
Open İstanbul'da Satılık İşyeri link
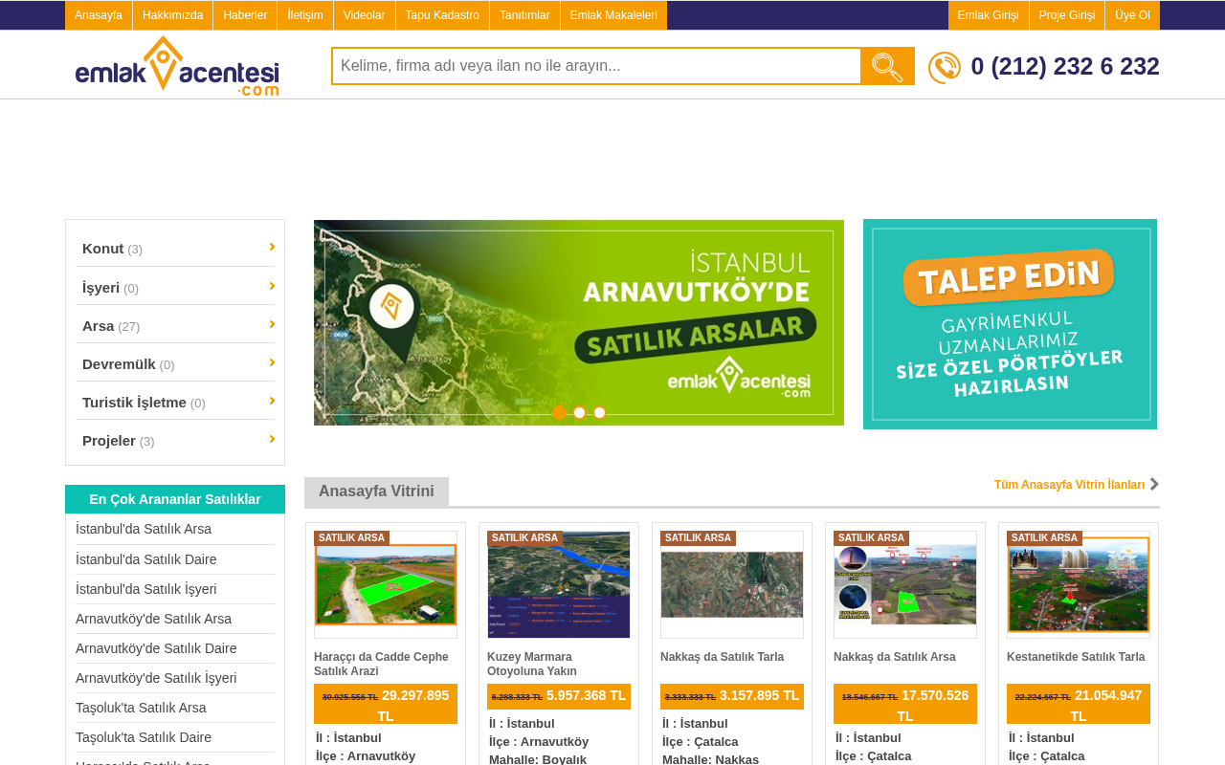146,589
